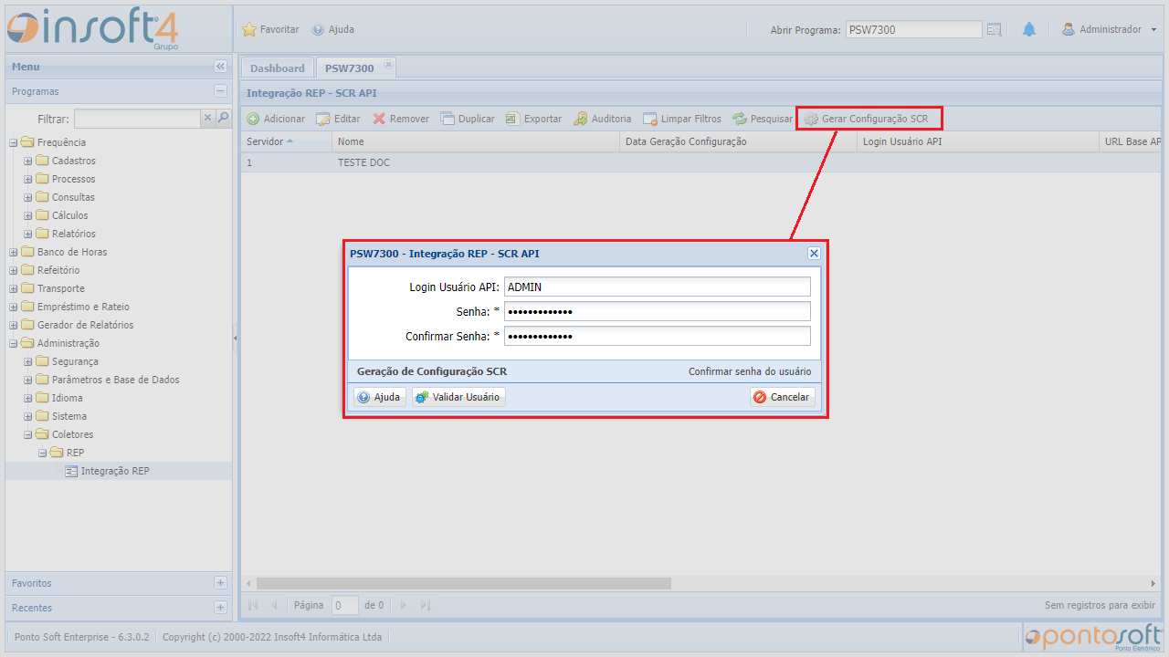
Task: Select Integração REP in the tree
Action: [x=115, y=471]
